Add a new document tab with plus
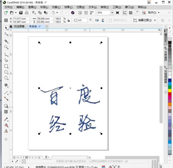The height and width of the screenshot is (168, 173). pos(47,26)
